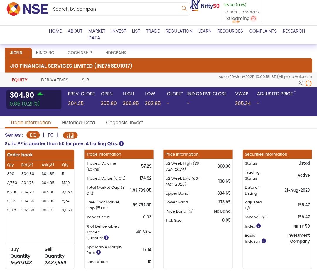Open the LEARN menu
Viewport: 317px width, 272px height.
click(205, 31)
